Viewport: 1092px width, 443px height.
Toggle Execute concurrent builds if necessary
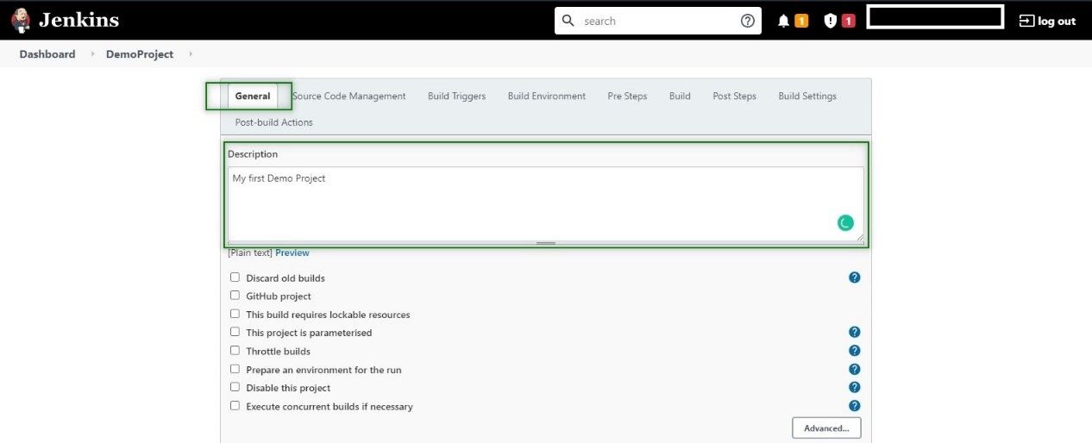coord(235,406)
